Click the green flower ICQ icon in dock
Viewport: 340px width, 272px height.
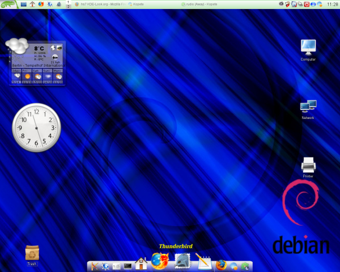pos(245,266)
